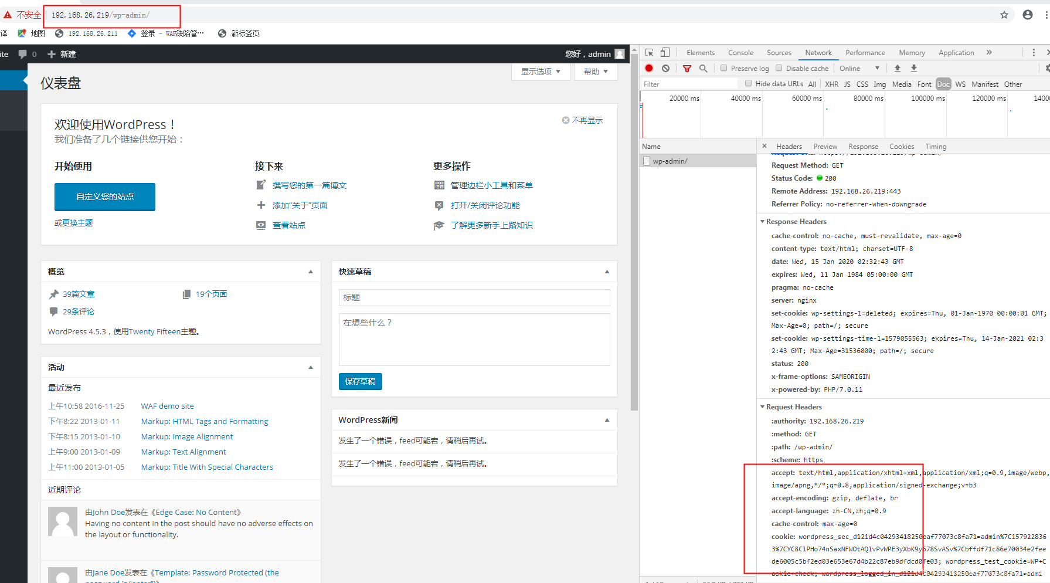1050x583 pixels.
Task: Click the import HAR upload icon
Action: tap(897, 68)
